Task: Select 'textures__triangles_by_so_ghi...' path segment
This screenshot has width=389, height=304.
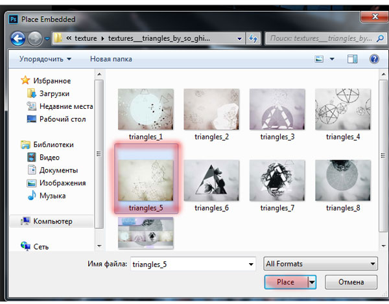Action: (159, 38)
